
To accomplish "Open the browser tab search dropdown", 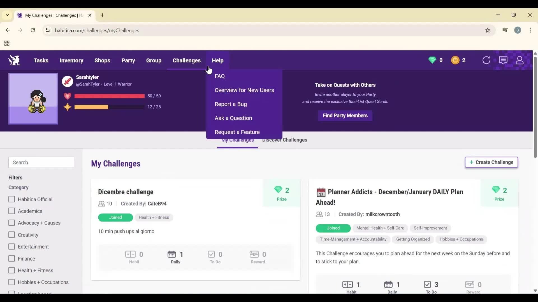I will click(x=7, y=15).
